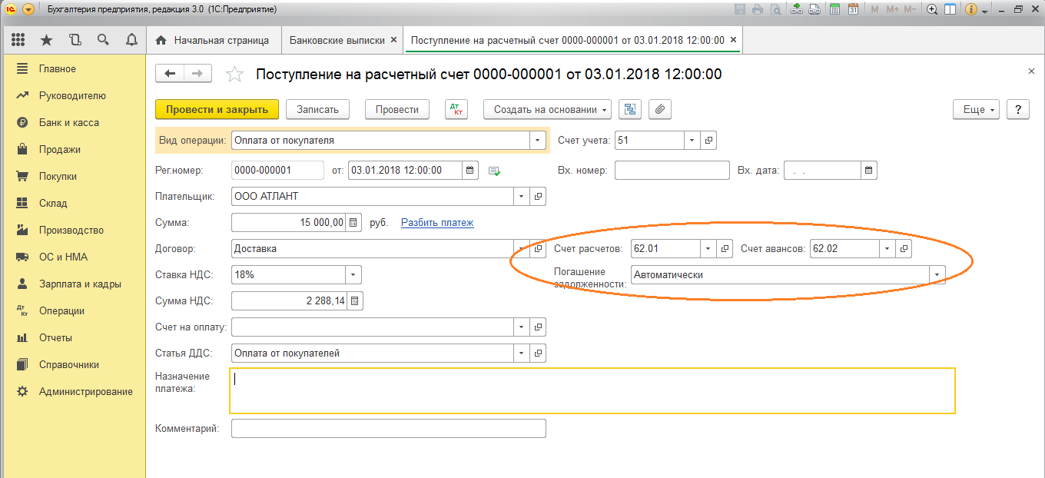The width and height of the screenshot is (1045, 478).
Task: Open the sections menu grid icon
Action: (x=18, y=40)
